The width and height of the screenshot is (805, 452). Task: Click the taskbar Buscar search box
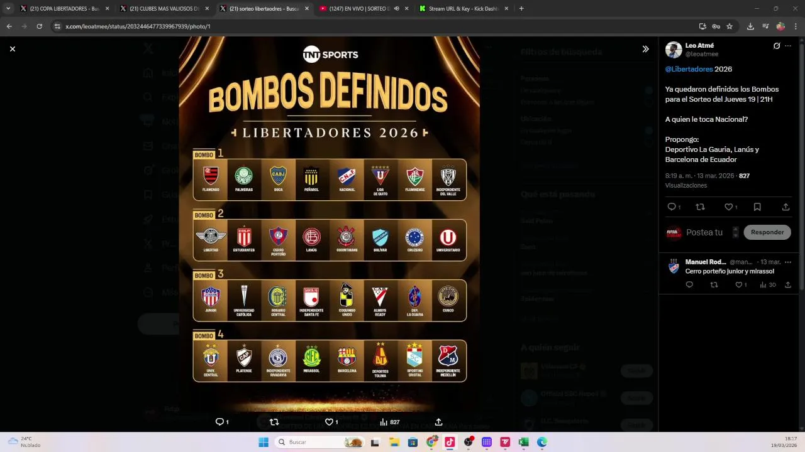click(320, 442)
